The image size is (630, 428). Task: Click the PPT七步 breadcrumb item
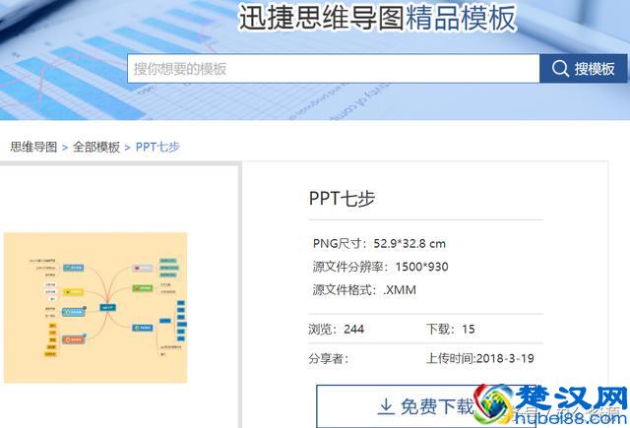pos(157,147)
